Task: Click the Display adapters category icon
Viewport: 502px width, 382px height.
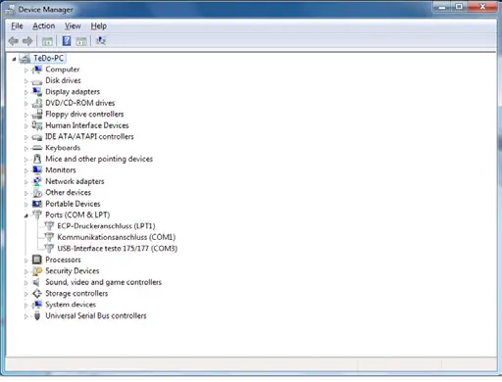Action: pyautogui.click(x=37, y=92)
